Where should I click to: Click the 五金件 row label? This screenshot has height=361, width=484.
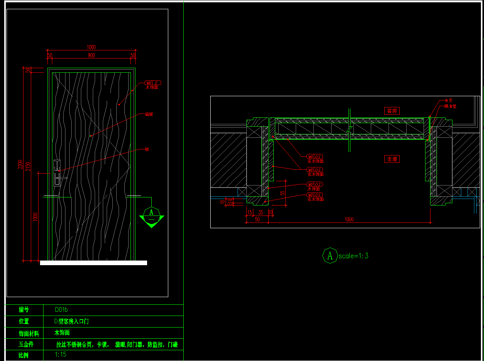pyautogui.click(x=26, y=344)
